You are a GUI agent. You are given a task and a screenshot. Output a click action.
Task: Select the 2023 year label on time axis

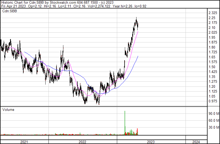pos(151,142)
